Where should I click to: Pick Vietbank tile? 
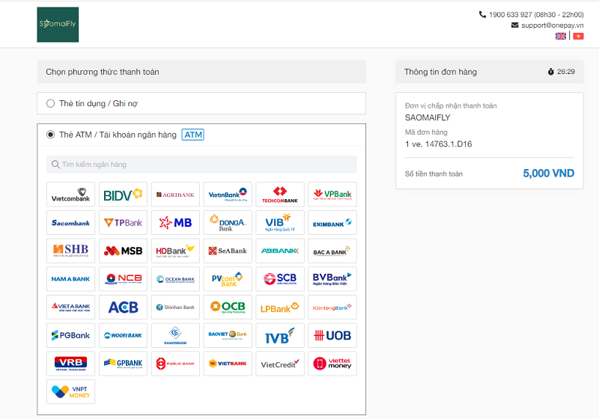tap(228, 364)
